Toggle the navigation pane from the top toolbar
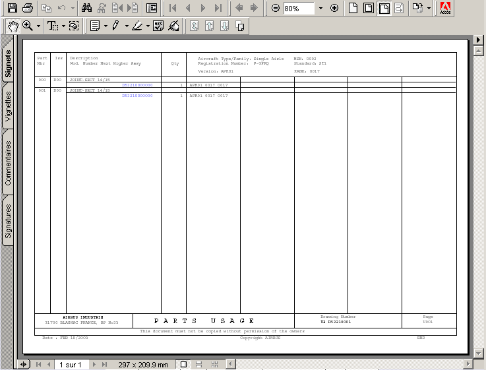 tap(152, 8)
